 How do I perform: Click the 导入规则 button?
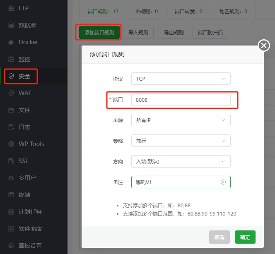tap(138, 32)
